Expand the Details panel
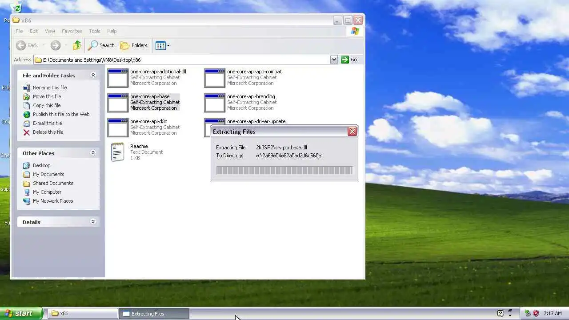This screenshot has height=320, width=569. pos(93,222)
